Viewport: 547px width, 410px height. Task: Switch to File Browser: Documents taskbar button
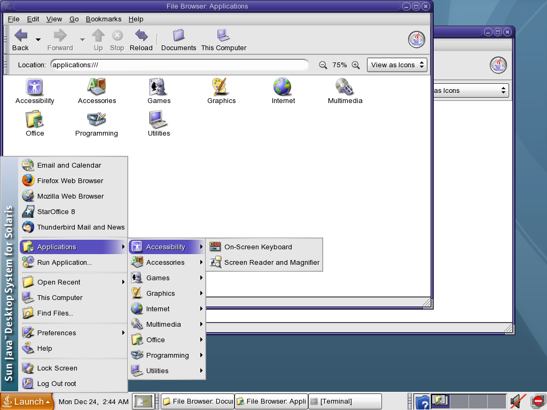pos(197,401)
